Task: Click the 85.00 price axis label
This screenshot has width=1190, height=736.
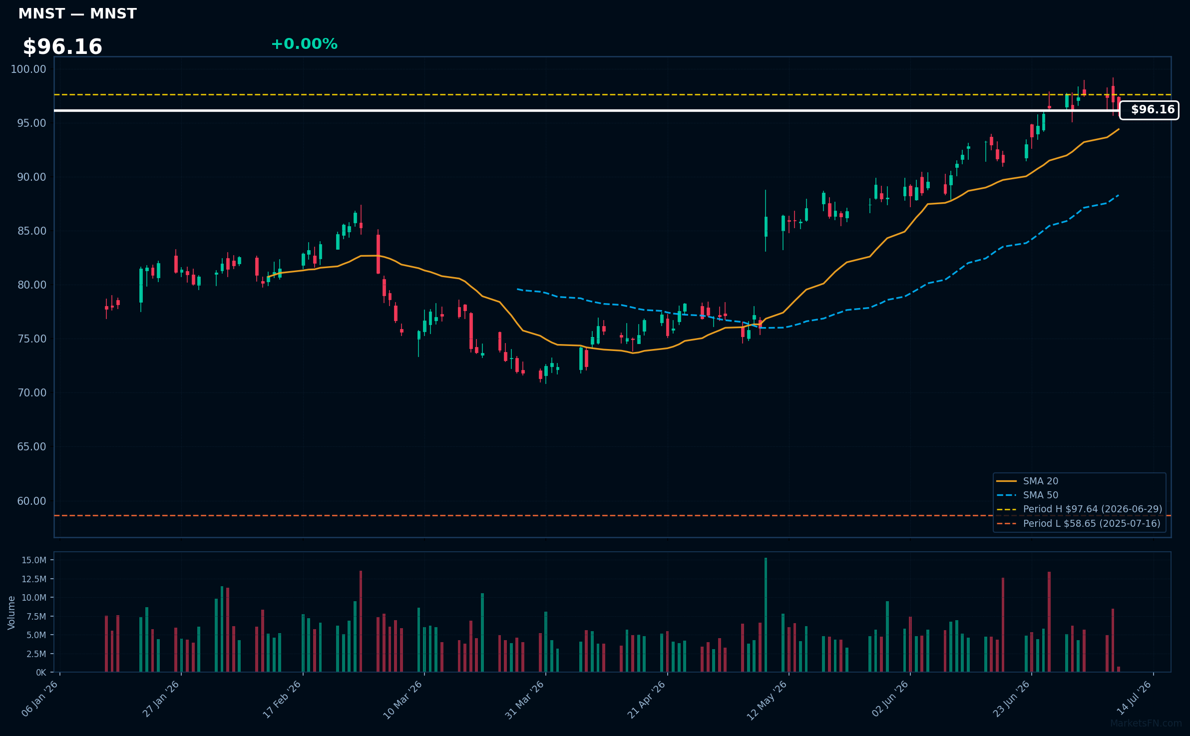Action: coord(31,231)
